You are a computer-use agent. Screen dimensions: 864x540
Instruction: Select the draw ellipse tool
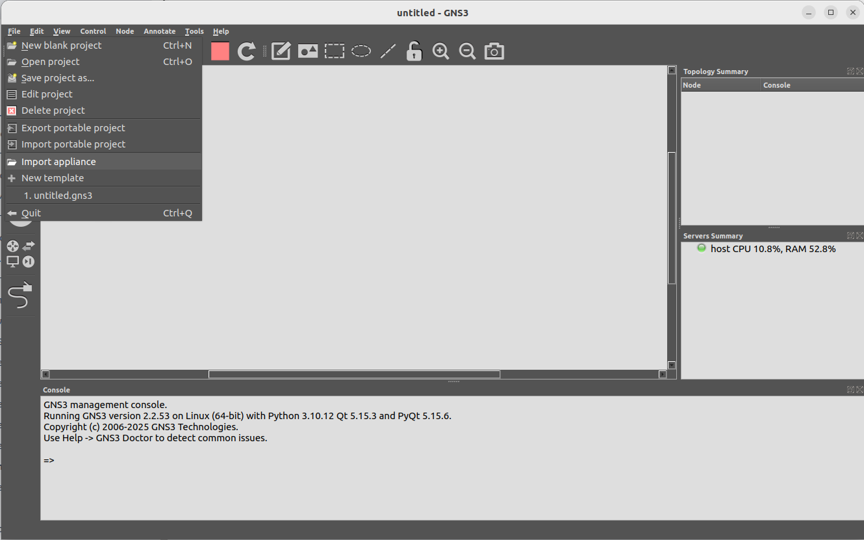coord(361,51)
